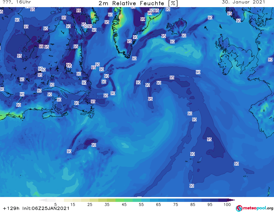Click the pointed right end of colorbar

(x=231, y=200)
